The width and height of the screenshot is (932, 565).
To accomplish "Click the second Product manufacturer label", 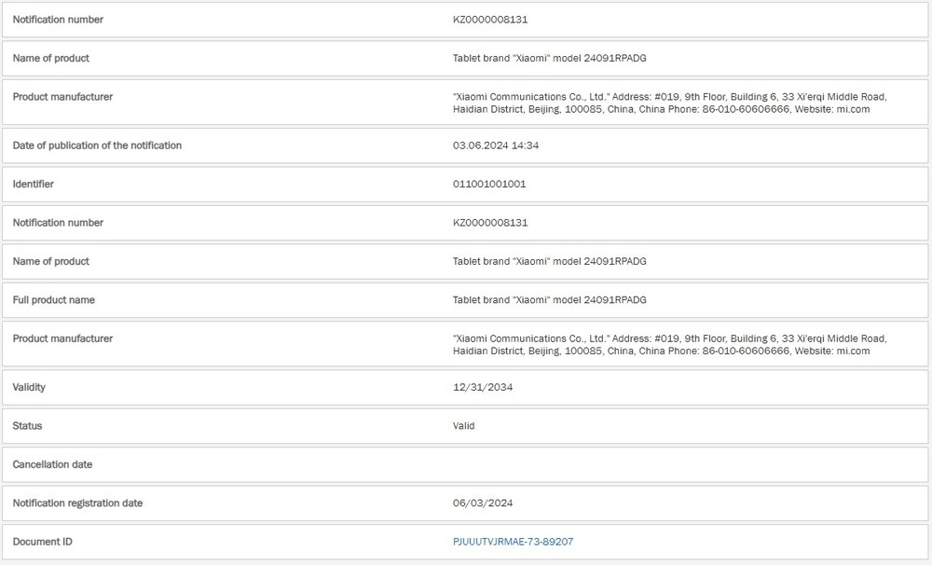I will 62,339.
